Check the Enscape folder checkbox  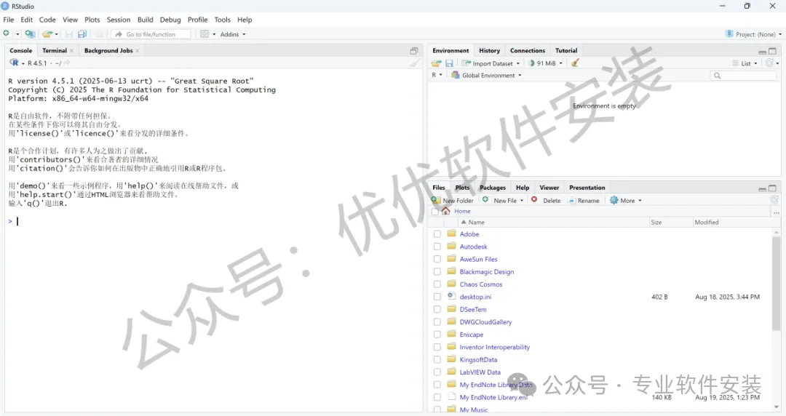coord(437,335)
